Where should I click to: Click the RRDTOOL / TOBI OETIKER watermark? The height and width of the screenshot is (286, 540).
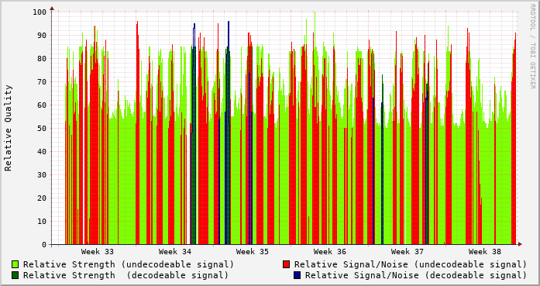coord(533,47)
